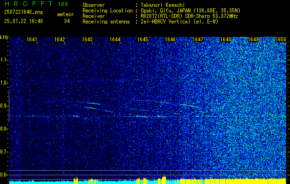Click the 1647 time axis marker
The height and width of the screenshot is (184, 290).
point(198,40)
